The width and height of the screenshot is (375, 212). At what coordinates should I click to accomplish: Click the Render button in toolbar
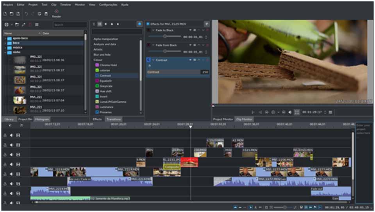tap(56, 13)
